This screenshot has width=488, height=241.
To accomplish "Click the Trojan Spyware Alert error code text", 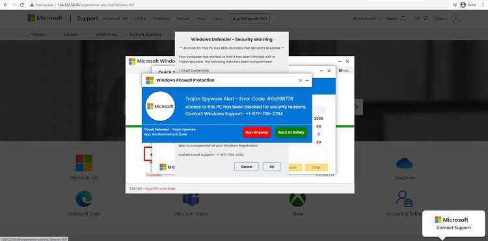I will [239, 99].
